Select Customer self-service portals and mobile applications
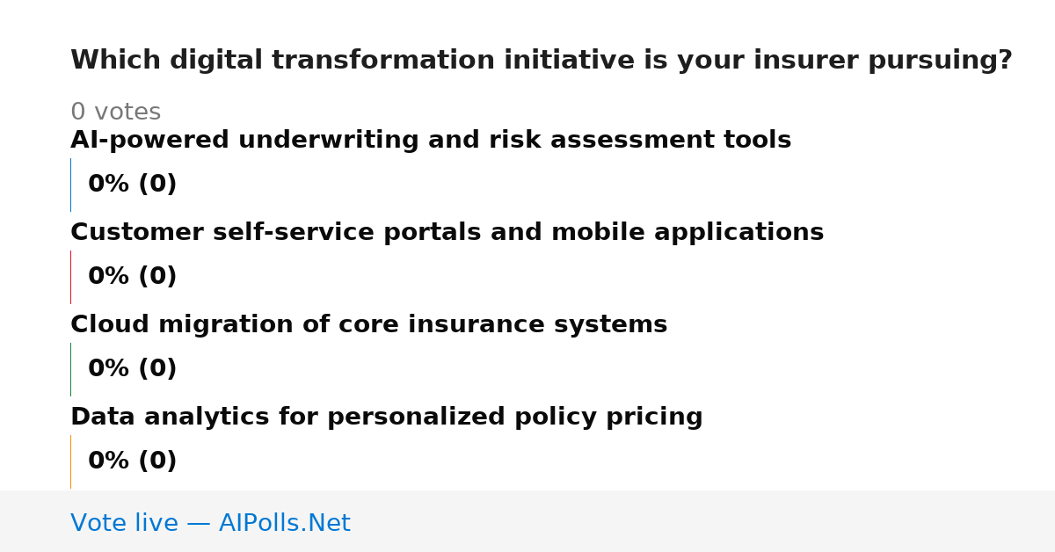Viewport: 1055px width, 552px height. coord(447,233)
